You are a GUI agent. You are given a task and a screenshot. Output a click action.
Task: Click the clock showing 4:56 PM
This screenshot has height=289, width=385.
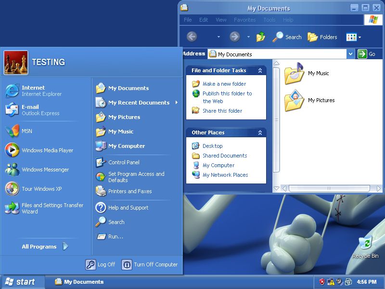point(367,282)
